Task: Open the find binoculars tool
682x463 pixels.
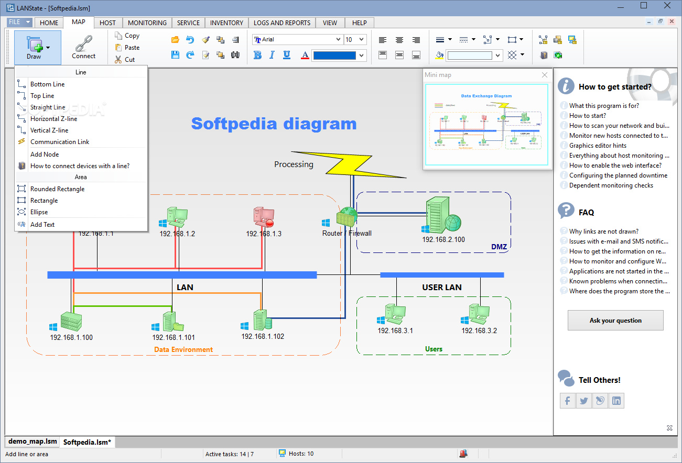Action: pos(235,54)
